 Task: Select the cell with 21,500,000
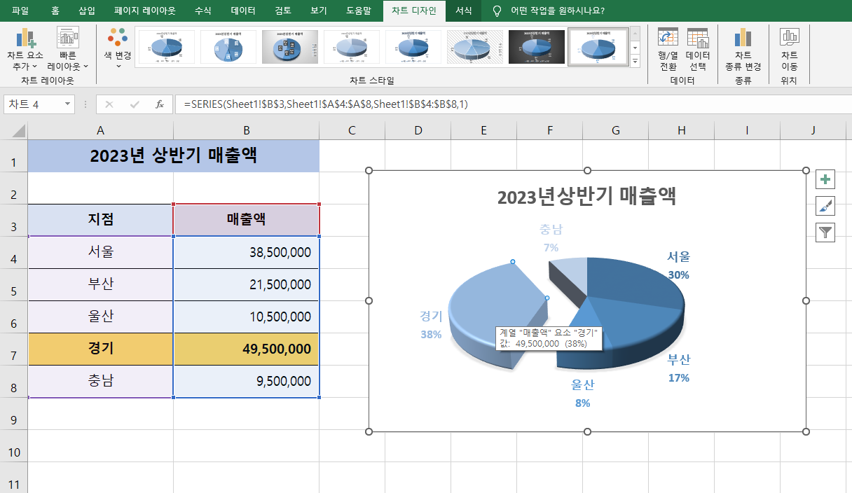(x=247, y=284)
